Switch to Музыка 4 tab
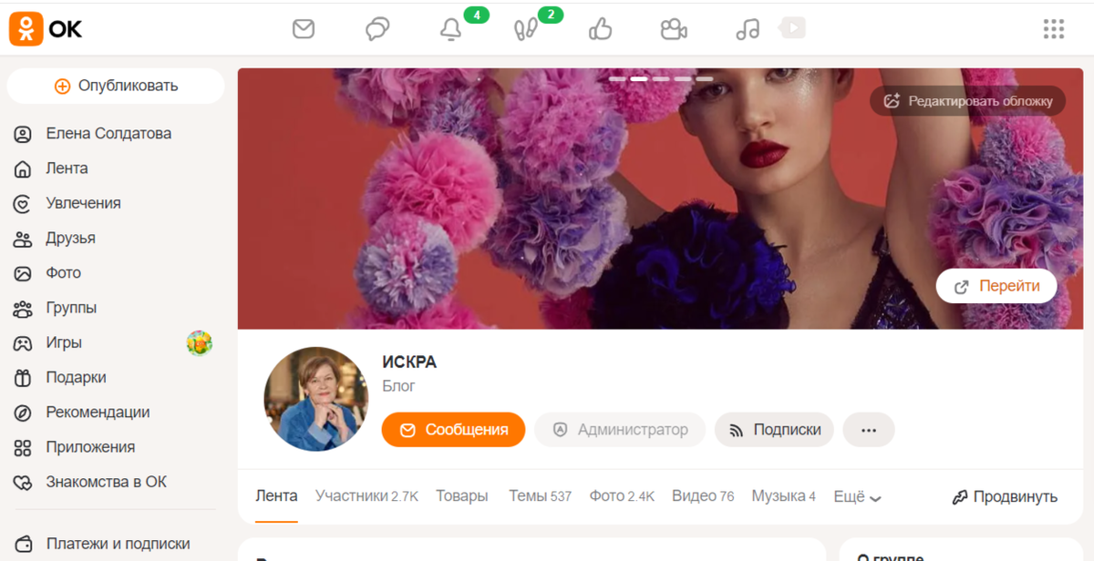Screen dimensions: 1094x561 point(783,496)
